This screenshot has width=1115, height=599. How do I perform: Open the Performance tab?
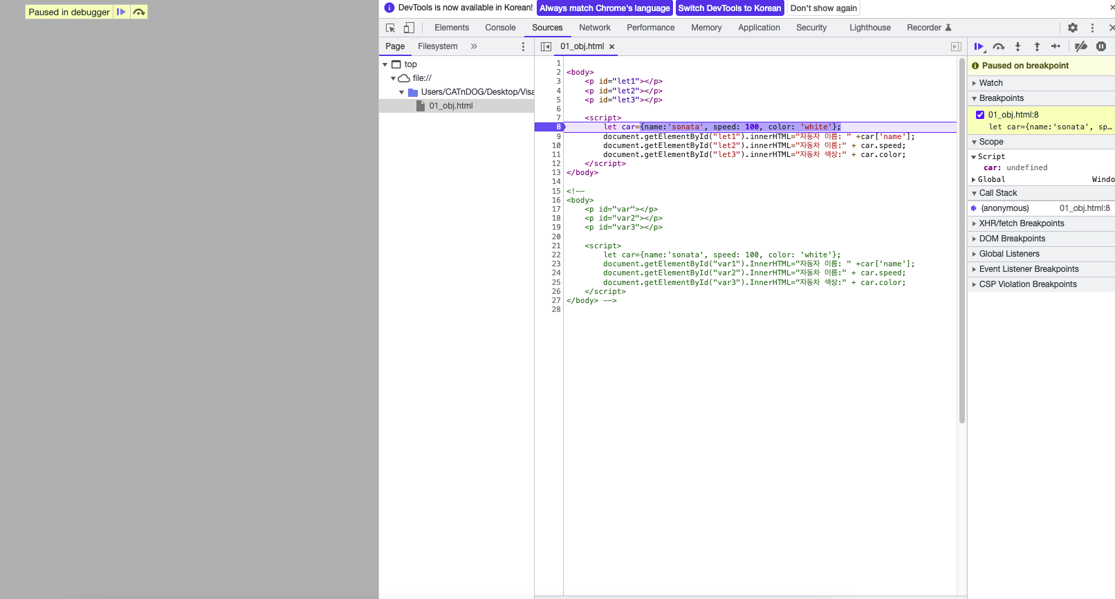pos(650,28)
